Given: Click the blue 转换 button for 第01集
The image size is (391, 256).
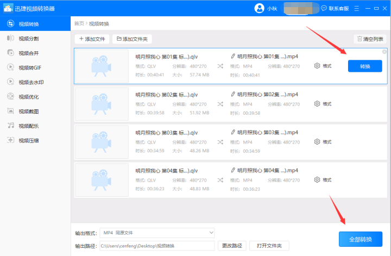Looking at the screenshot, I should click(365, 66).
